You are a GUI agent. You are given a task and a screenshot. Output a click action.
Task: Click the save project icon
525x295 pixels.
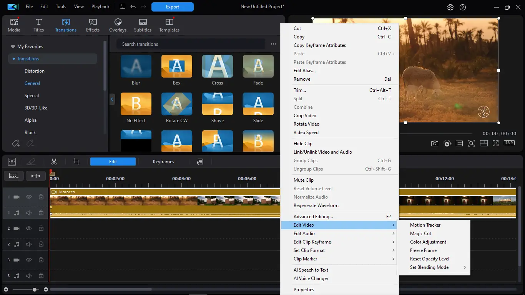123,7
